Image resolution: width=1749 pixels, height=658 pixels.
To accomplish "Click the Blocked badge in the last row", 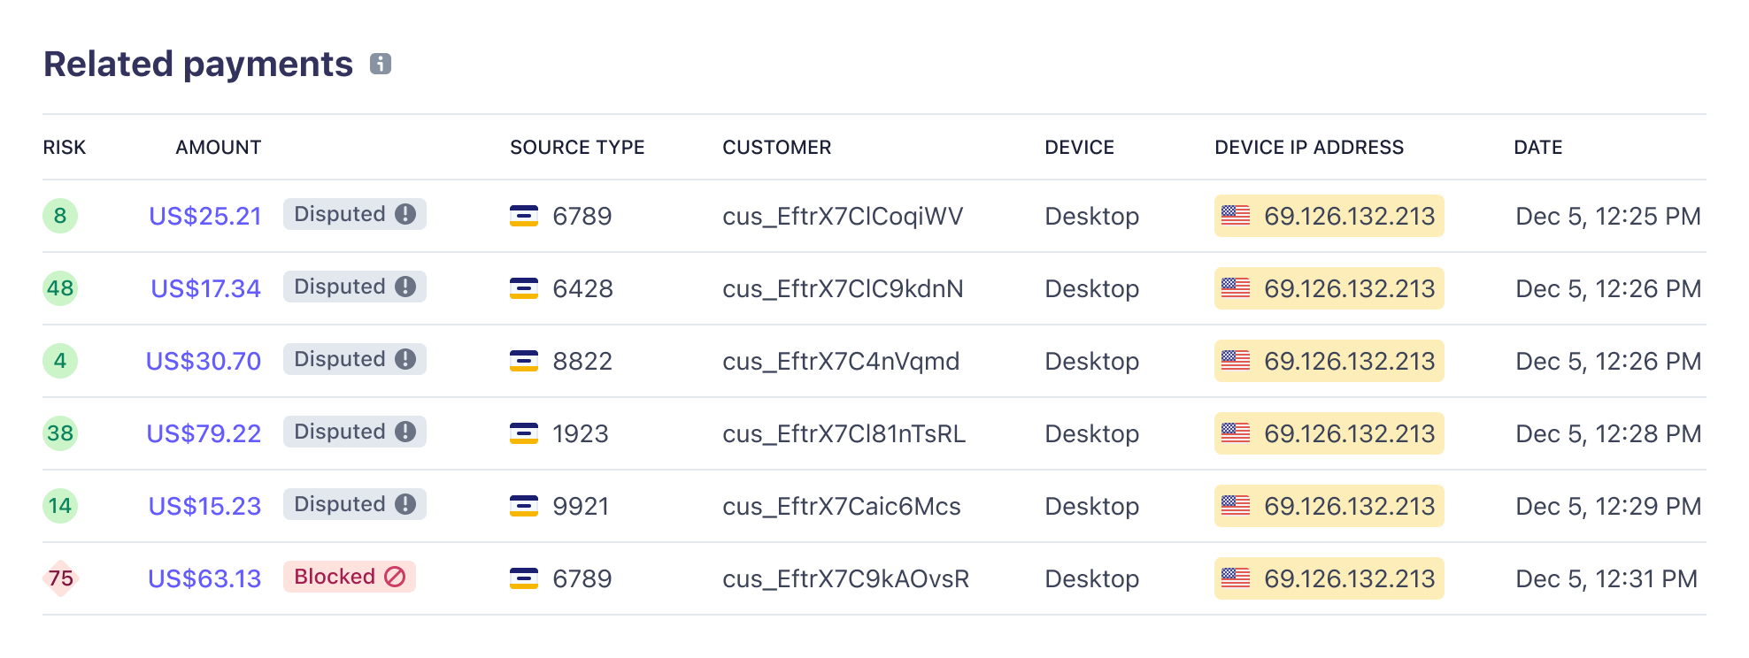I will coord(350,577).
